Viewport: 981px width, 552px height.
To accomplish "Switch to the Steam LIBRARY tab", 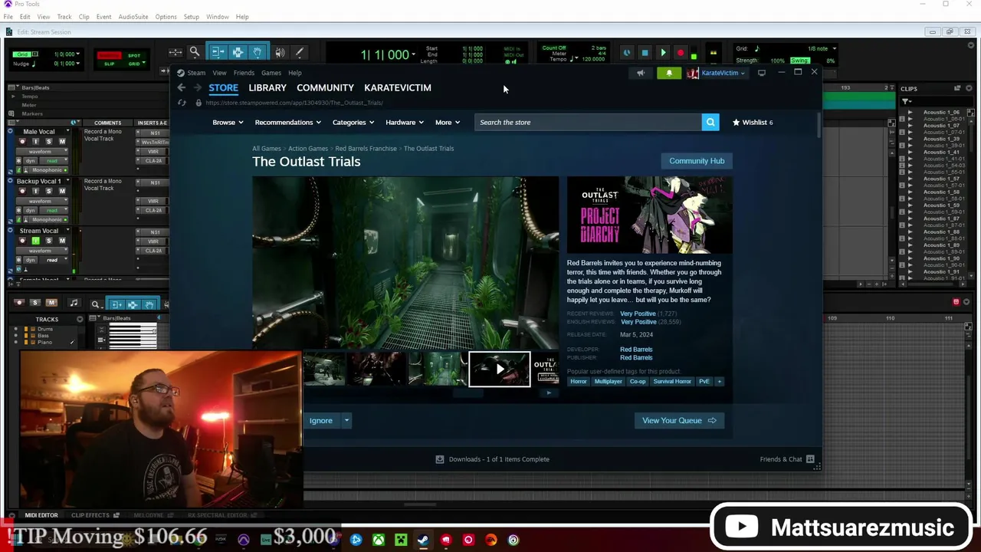I will pos(267,87).
